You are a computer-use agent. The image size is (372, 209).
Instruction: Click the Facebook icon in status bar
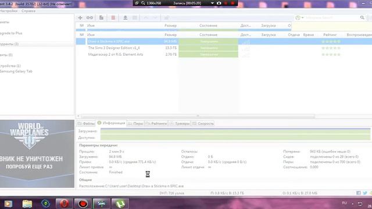[359, 193]
